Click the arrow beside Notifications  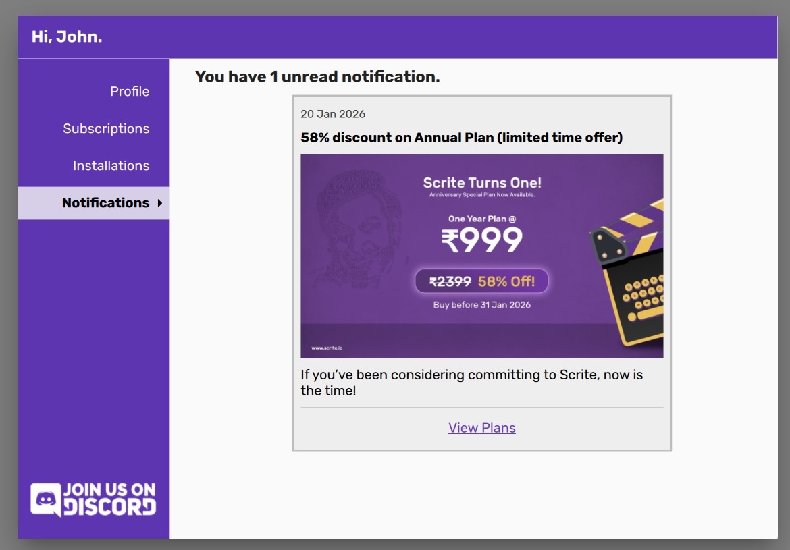(160, 203)
